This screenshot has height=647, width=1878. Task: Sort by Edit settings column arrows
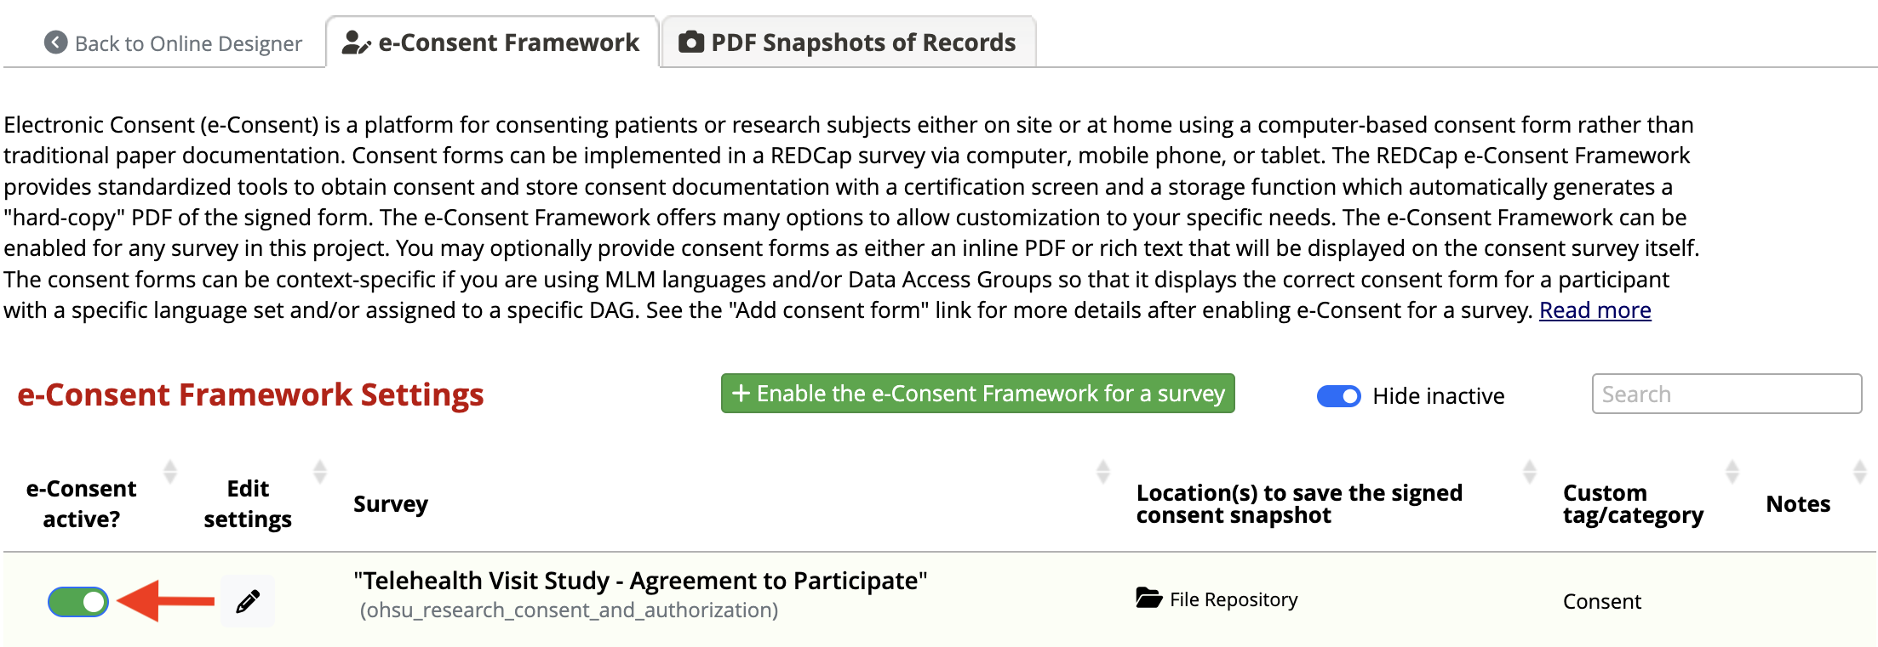(x=320, y=472)
